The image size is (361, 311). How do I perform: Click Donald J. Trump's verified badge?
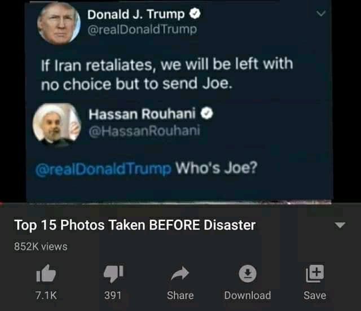(x=195, y=14)
